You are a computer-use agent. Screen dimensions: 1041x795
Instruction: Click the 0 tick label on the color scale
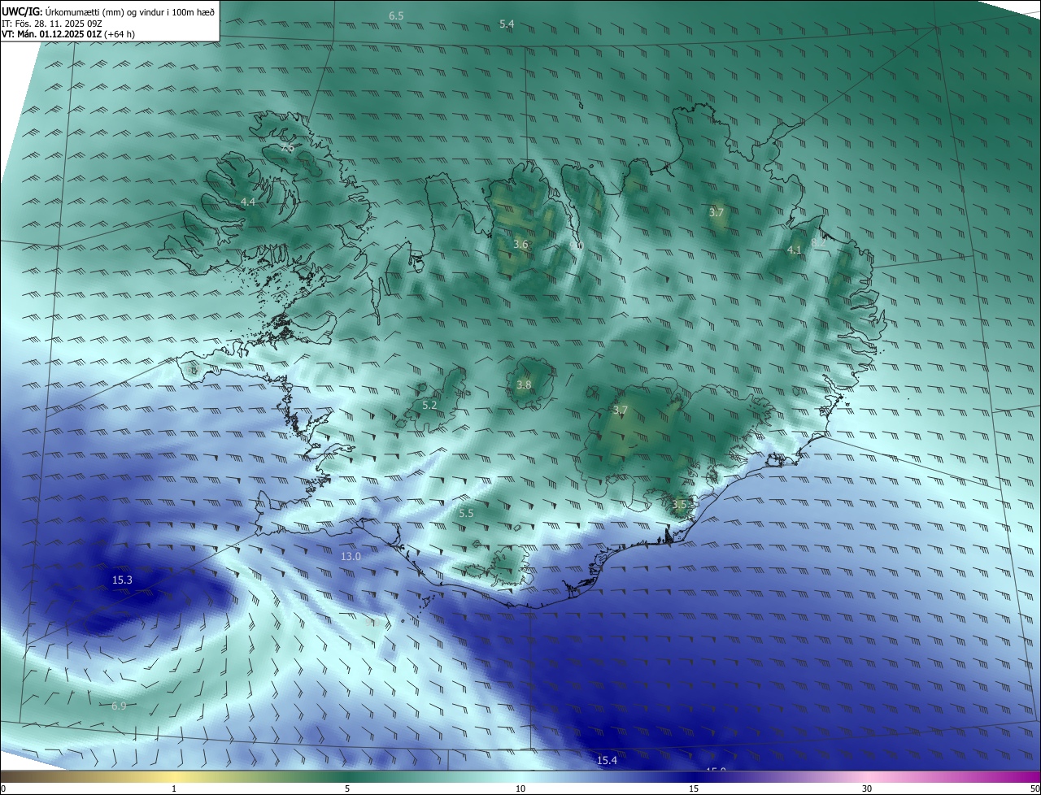pos(3,788)
